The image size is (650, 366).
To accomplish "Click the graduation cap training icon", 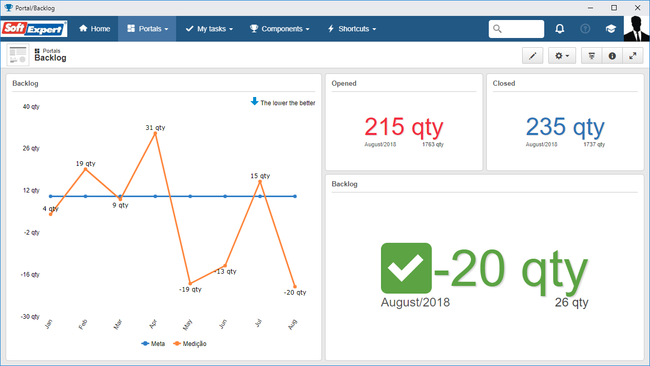I will click(610, 29).
